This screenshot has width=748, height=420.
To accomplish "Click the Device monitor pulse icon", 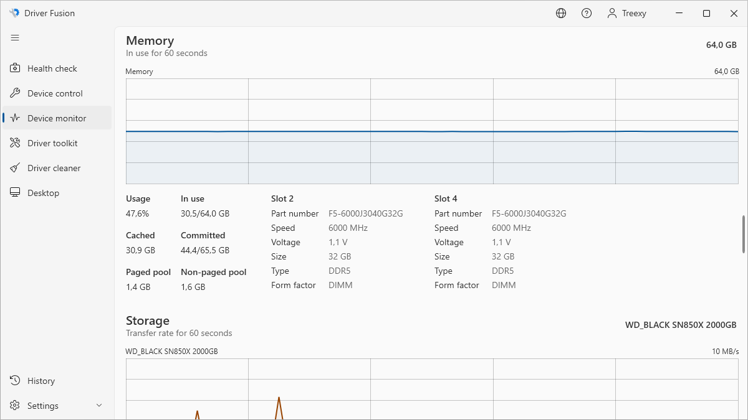I will [x=15, y=118].
